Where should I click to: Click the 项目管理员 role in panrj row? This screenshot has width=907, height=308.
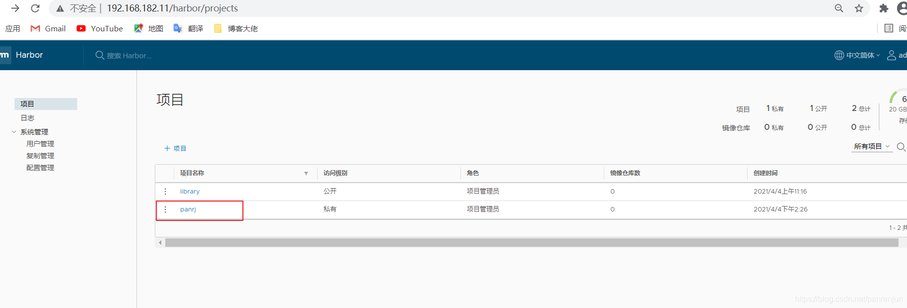(x=483, y=209)
